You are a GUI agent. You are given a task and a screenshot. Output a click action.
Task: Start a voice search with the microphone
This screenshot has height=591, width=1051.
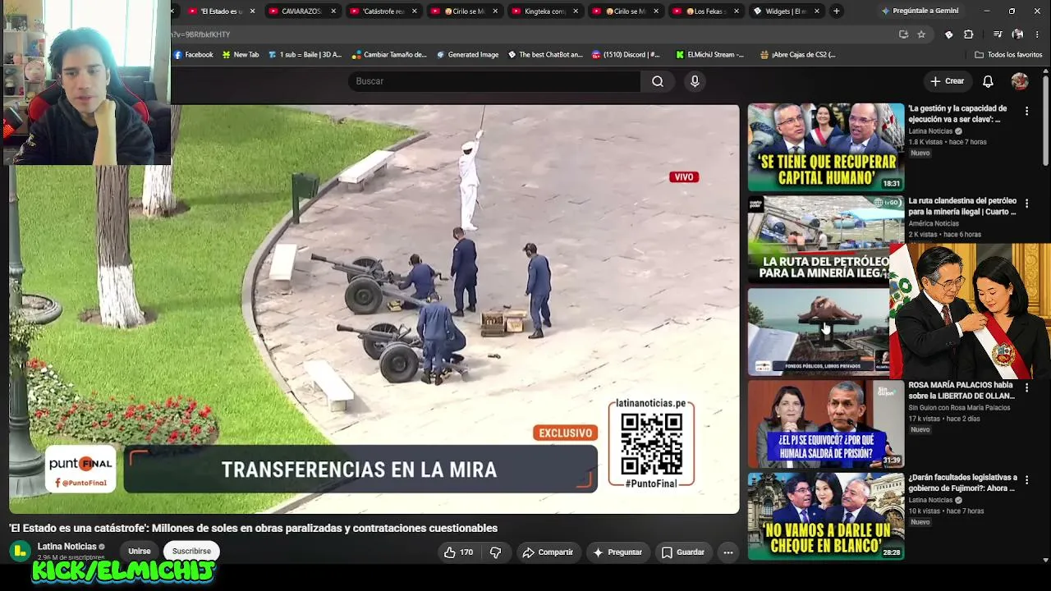tap(695, 81)
